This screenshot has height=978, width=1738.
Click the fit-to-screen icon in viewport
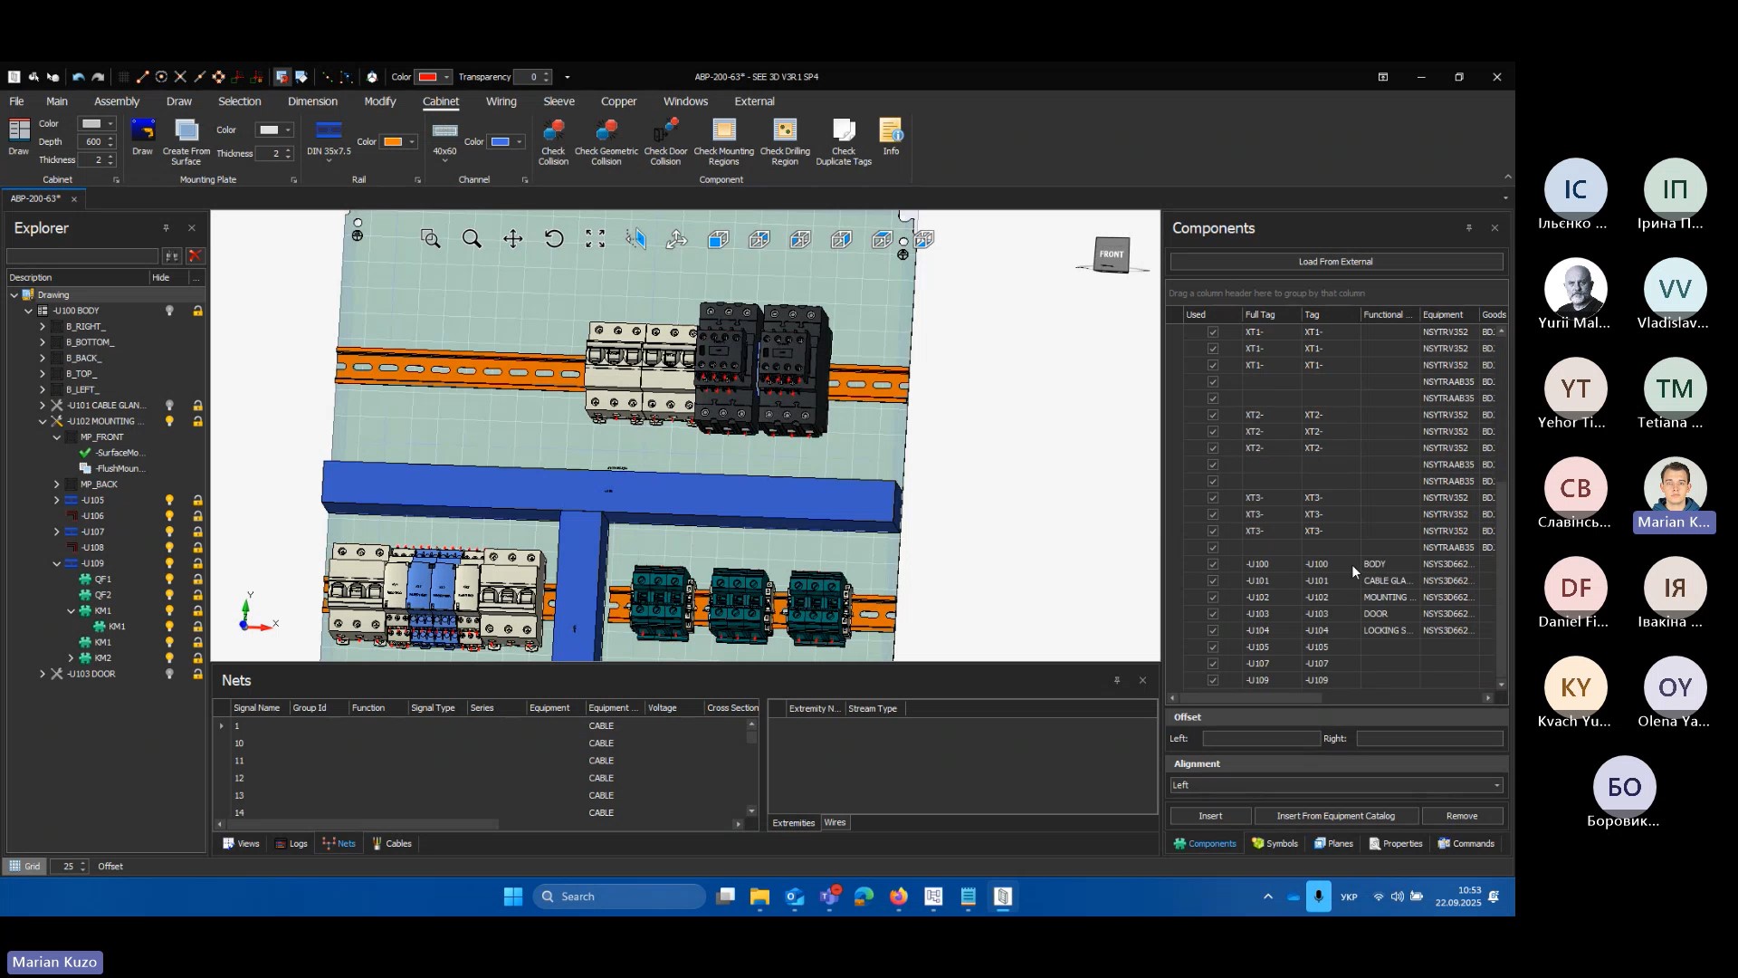(595, 239)
